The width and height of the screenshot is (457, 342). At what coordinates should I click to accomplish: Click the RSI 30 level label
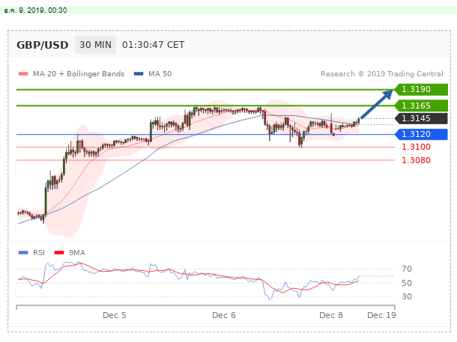(407, 296)
